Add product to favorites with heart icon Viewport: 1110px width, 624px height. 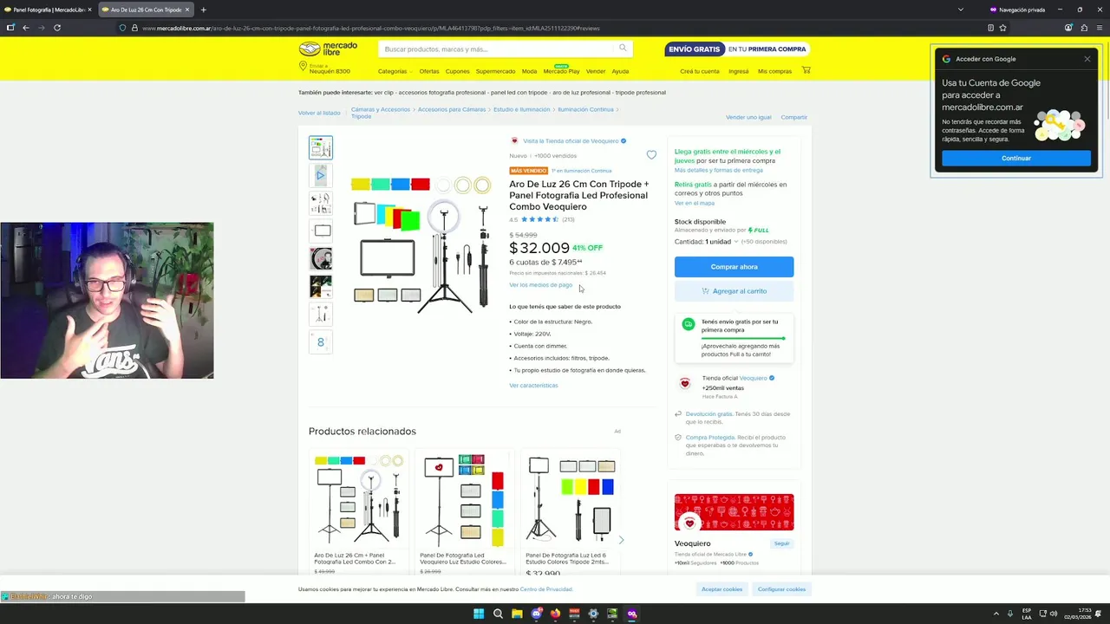pyautogui.click(x=651, y=155)
